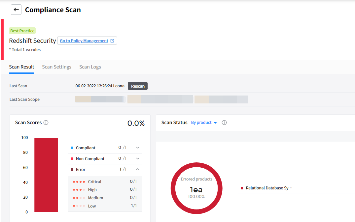
Task: Click the red scan score bar
Action: tap(46, 175)
